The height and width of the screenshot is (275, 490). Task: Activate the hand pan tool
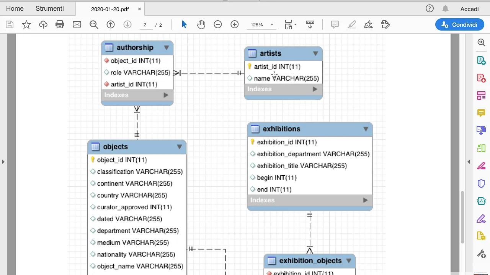click(201, 25)
